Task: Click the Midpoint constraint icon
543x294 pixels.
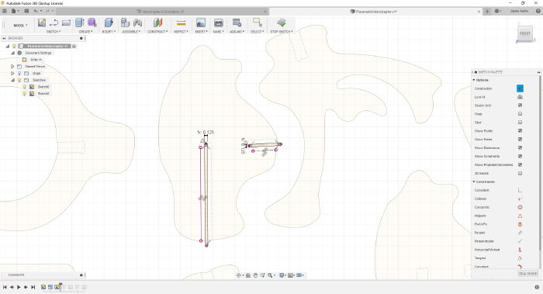Action: pyautogui.click(x=520, y=216)
